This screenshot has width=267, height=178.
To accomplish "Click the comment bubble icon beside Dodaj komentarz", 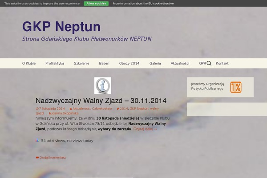I will [x=37, y=158].
